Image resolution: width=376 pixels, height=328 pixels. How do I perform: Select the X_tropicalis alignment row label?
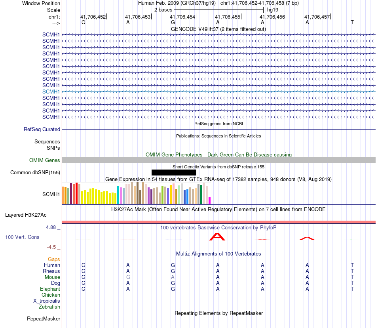47,301
